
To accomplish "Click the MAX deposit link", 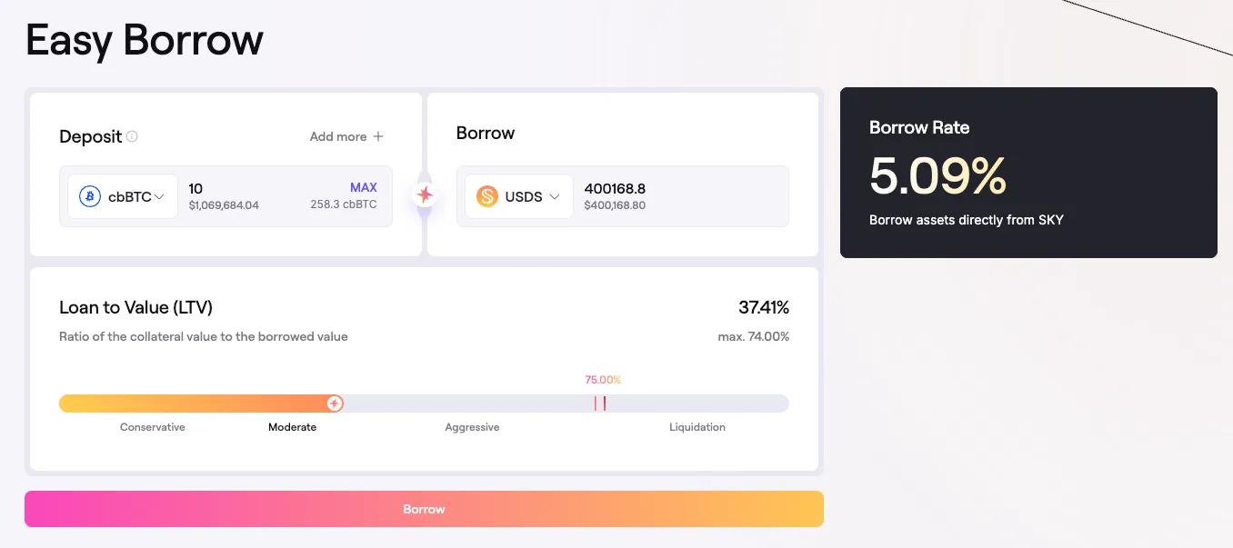I will 364,187.
